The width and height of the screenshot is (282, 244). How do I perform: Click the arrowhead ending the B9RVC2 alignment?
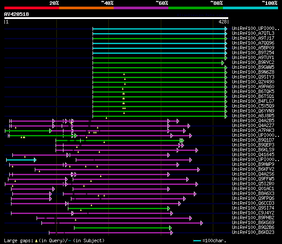point(223,63)
